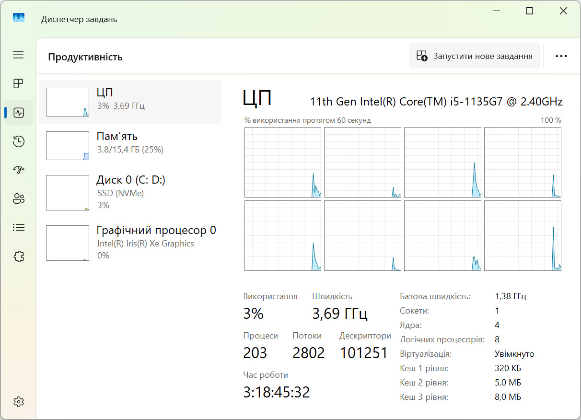Click the 'Кеш 3 рівня' 8,0 МБ value

pyautogui.click(x=508, y=397)
